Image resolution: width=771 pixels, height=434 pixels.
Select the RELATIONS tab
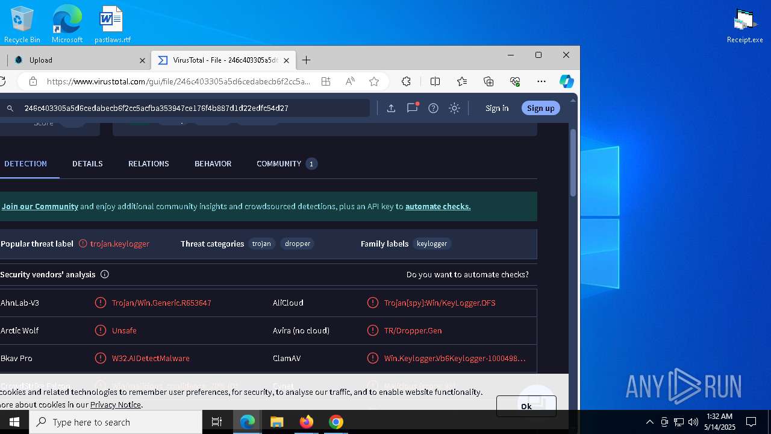148,163
